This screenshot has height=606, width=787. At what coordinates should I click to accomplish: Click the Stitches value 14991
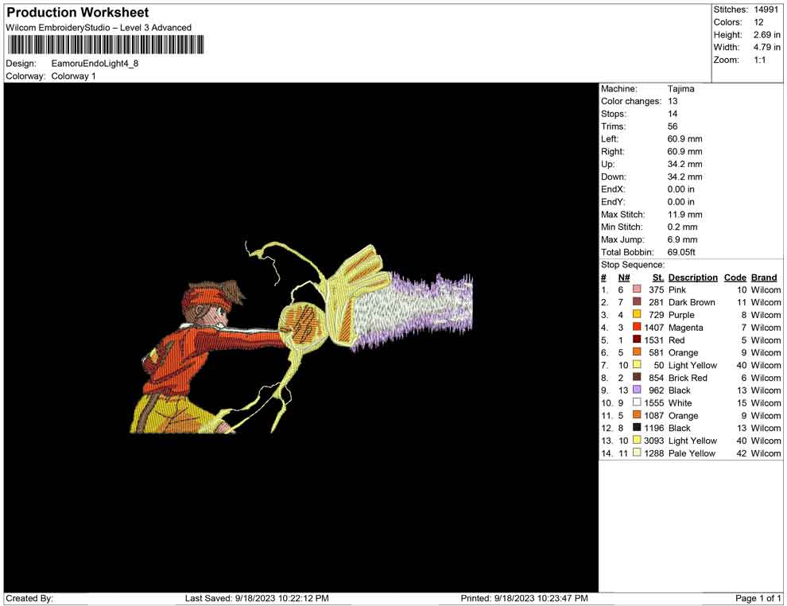(767, 10)
